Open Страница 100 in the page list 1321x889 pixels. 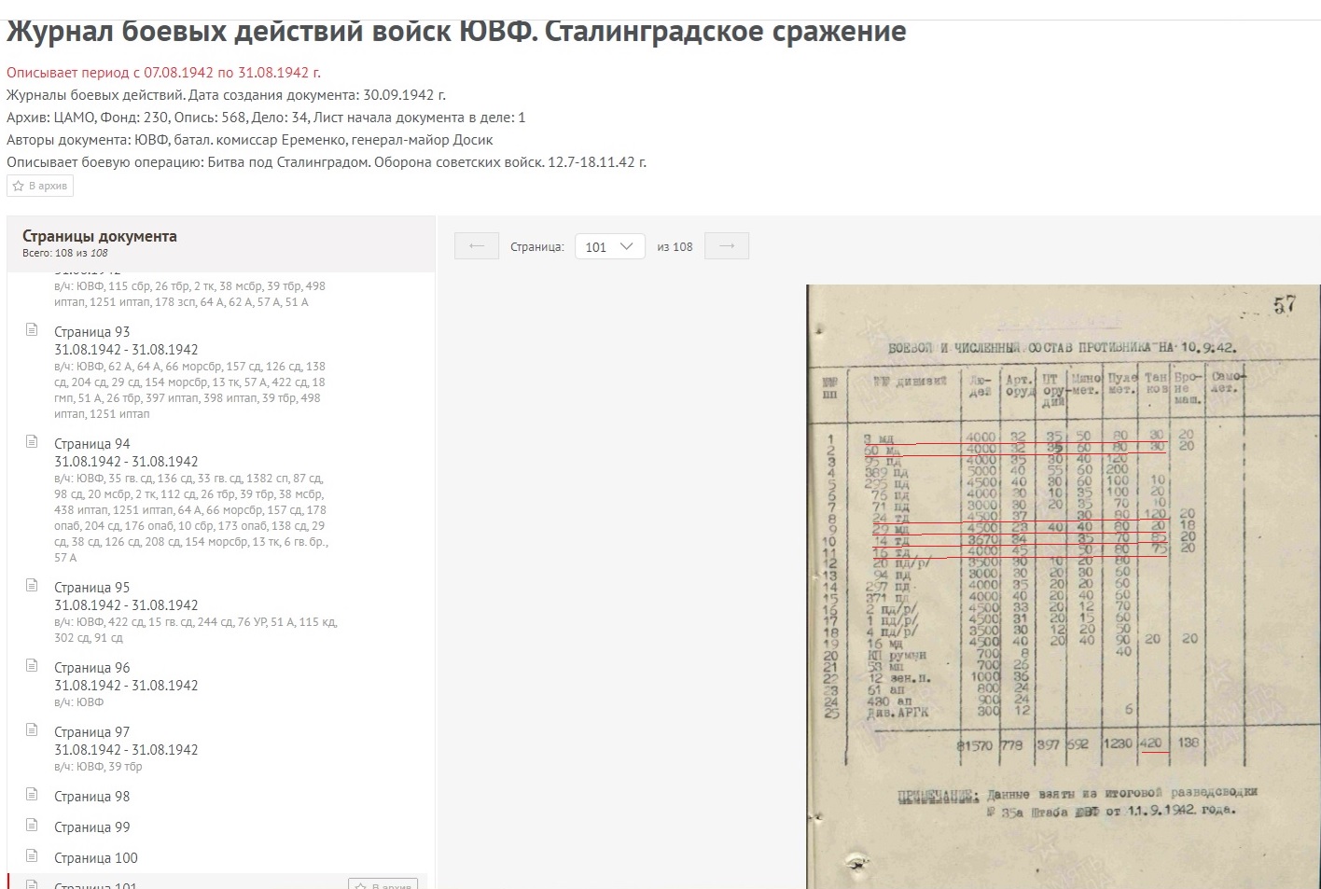click(x=96, y=858)
